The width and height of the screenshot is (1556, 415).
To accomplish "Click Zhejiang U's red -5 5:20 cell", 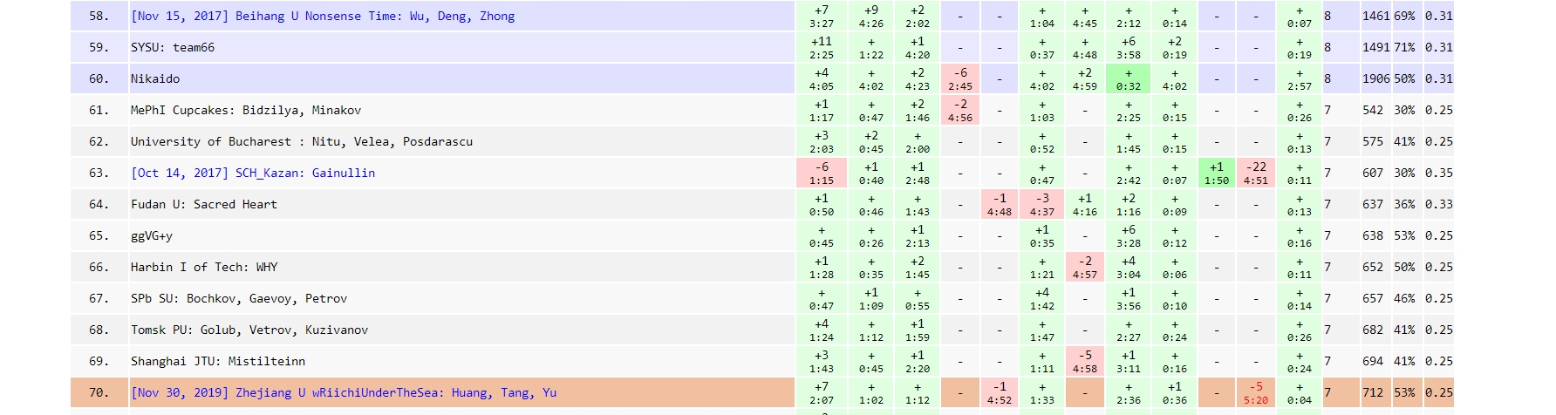I will [1256, 393].
